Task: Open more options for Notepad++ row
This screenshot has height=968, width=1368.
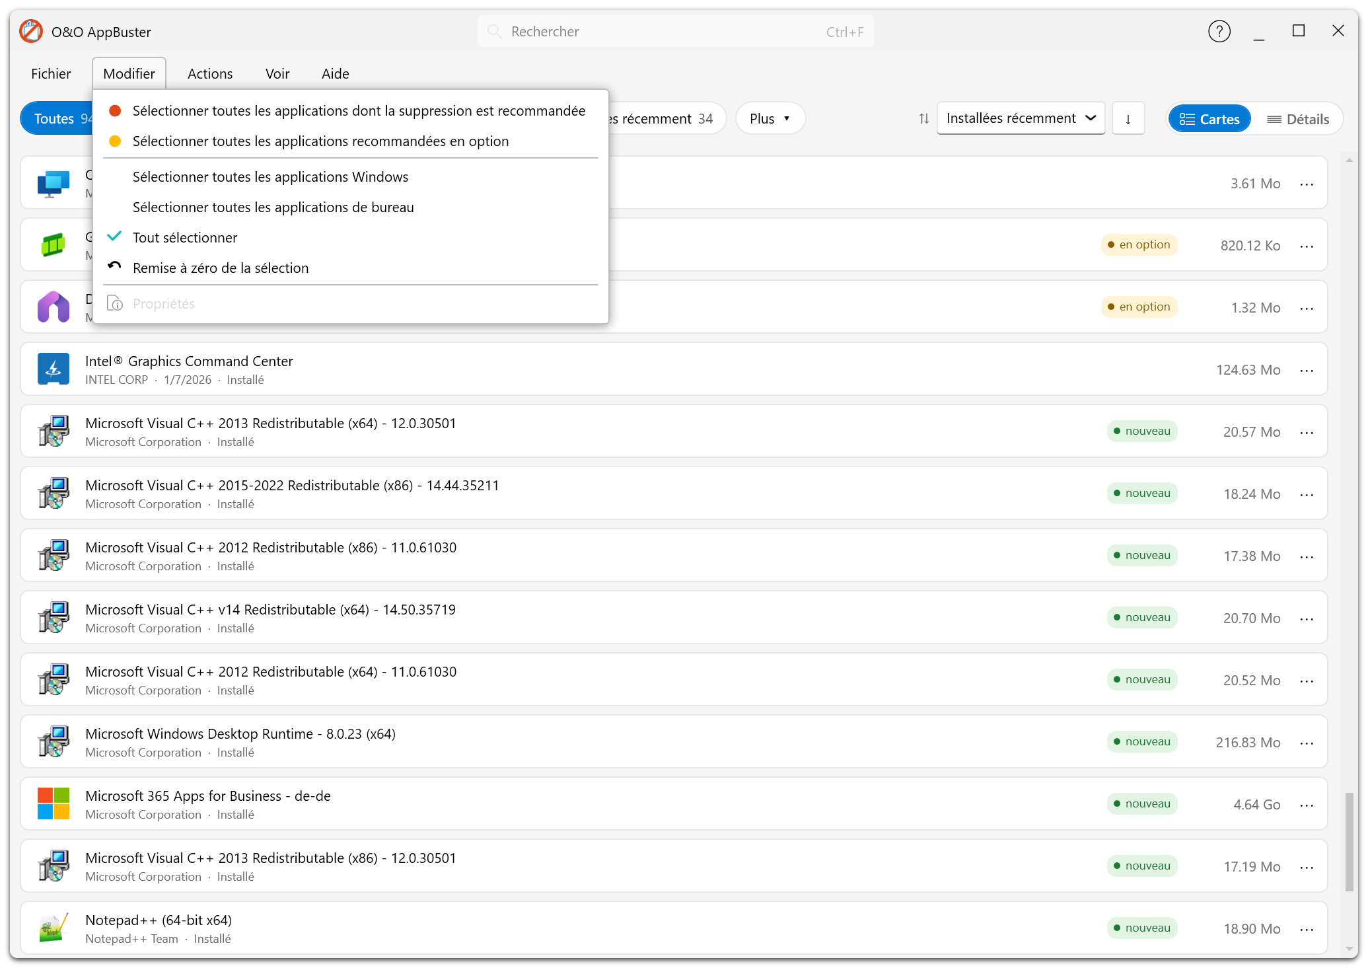Action: coord(1307,929)
